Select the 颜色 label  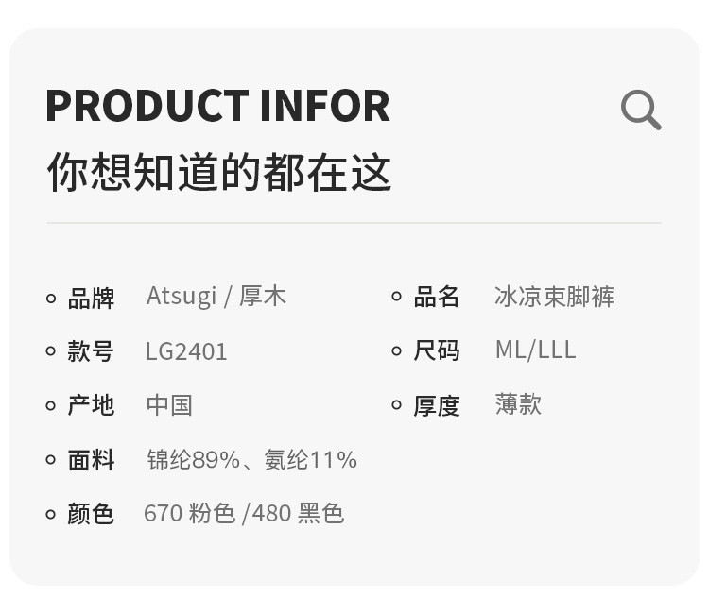(x=91, y=514)
